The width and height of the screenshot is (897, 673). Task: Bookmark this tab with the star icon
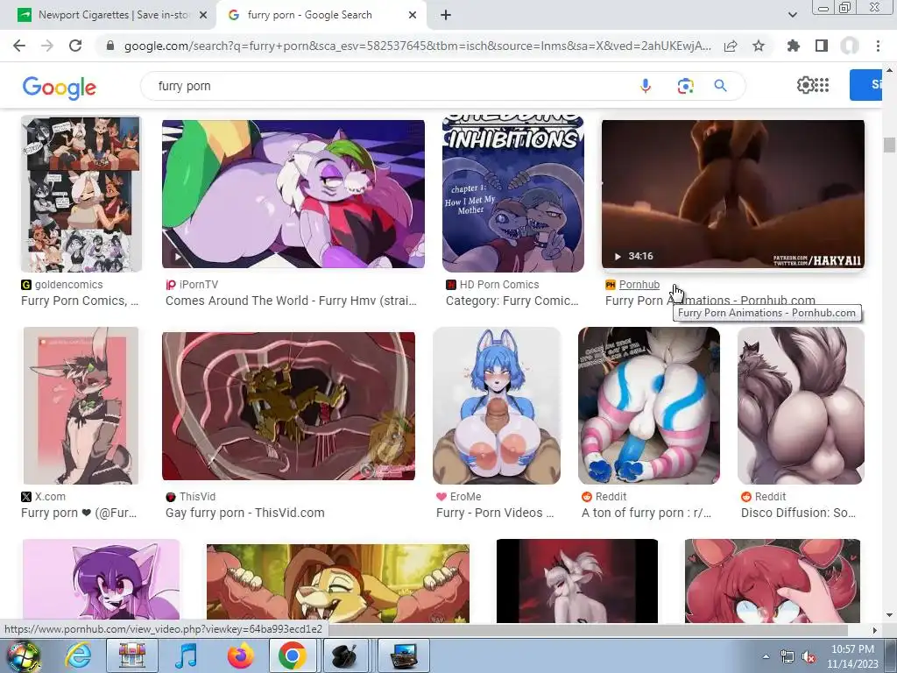click(759, 46)
